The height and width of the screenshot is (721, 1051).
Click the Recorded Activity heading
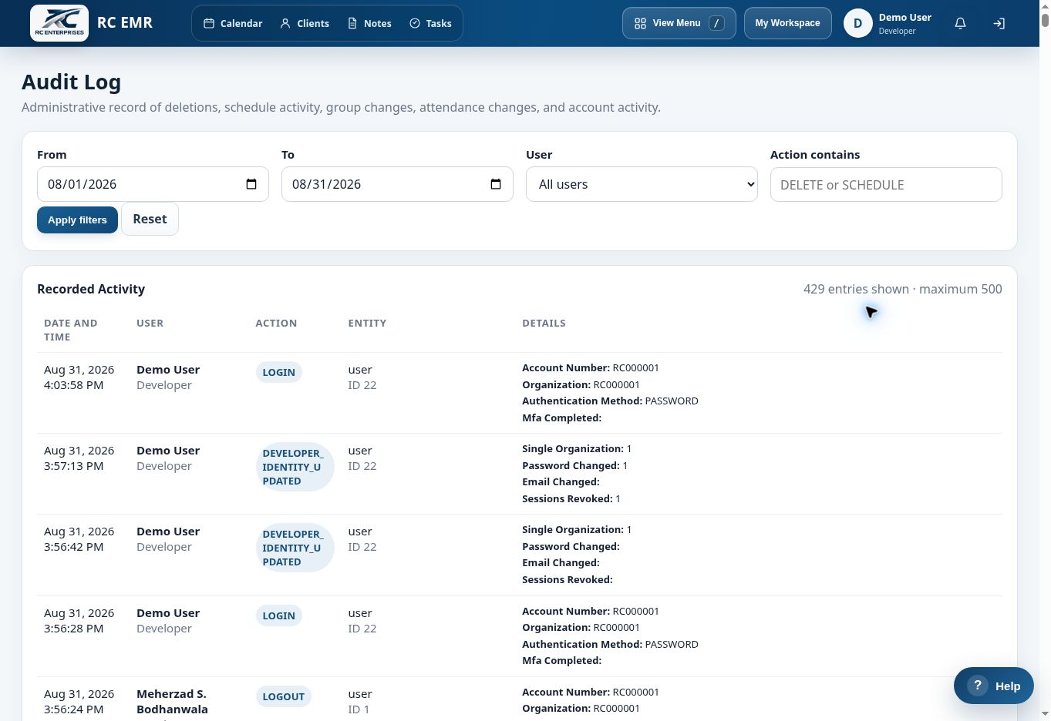tap(91, 289)
